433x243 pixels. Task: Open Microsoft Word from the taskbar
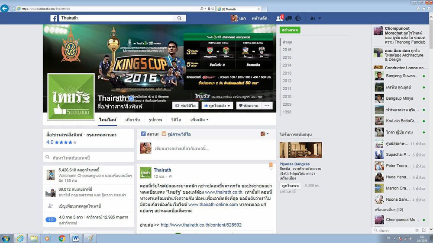(76, 238)
